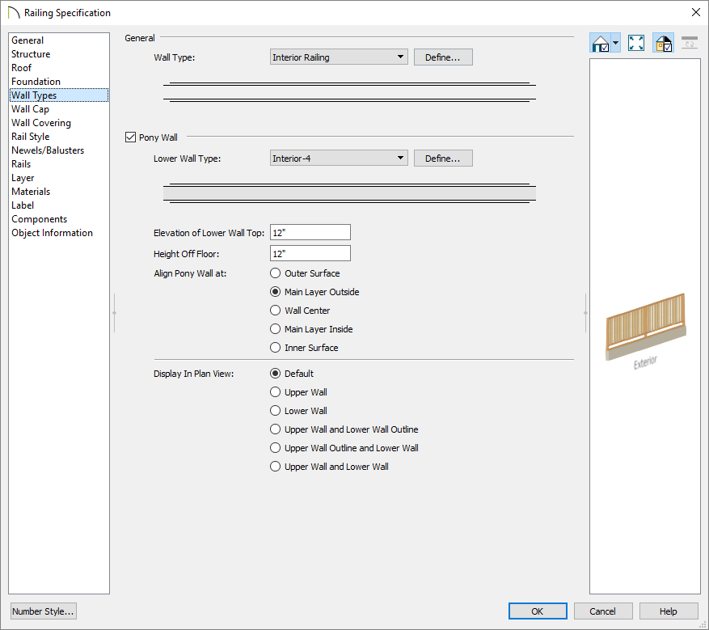
Task: Click the Cancel button
Action: tap(603, 611)
